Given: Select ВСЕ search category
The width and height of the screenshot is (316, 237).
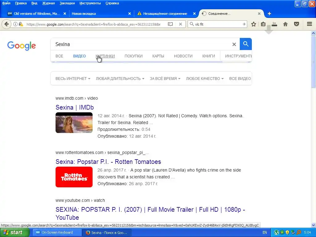Looking at the screenshot, I should coord(59,56).
